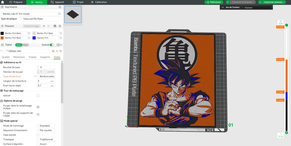Image resolution: width=291 pixels, height=146 pixels.
Task: Open the Jeu de Couleur Filament dropdown
Action: [256, 8]
